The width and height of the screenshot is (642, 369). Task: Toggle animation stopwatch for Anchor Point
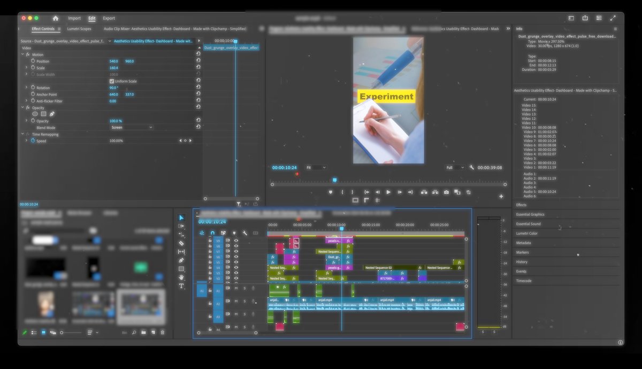[33, 94]
